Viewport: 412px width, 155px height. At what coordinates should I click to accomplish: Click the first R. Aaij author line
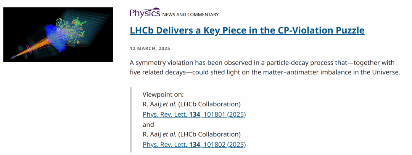tap(192, 104)
